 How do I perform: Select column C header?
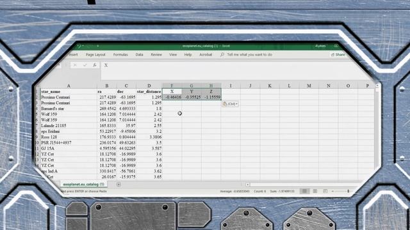click(126, 86)
